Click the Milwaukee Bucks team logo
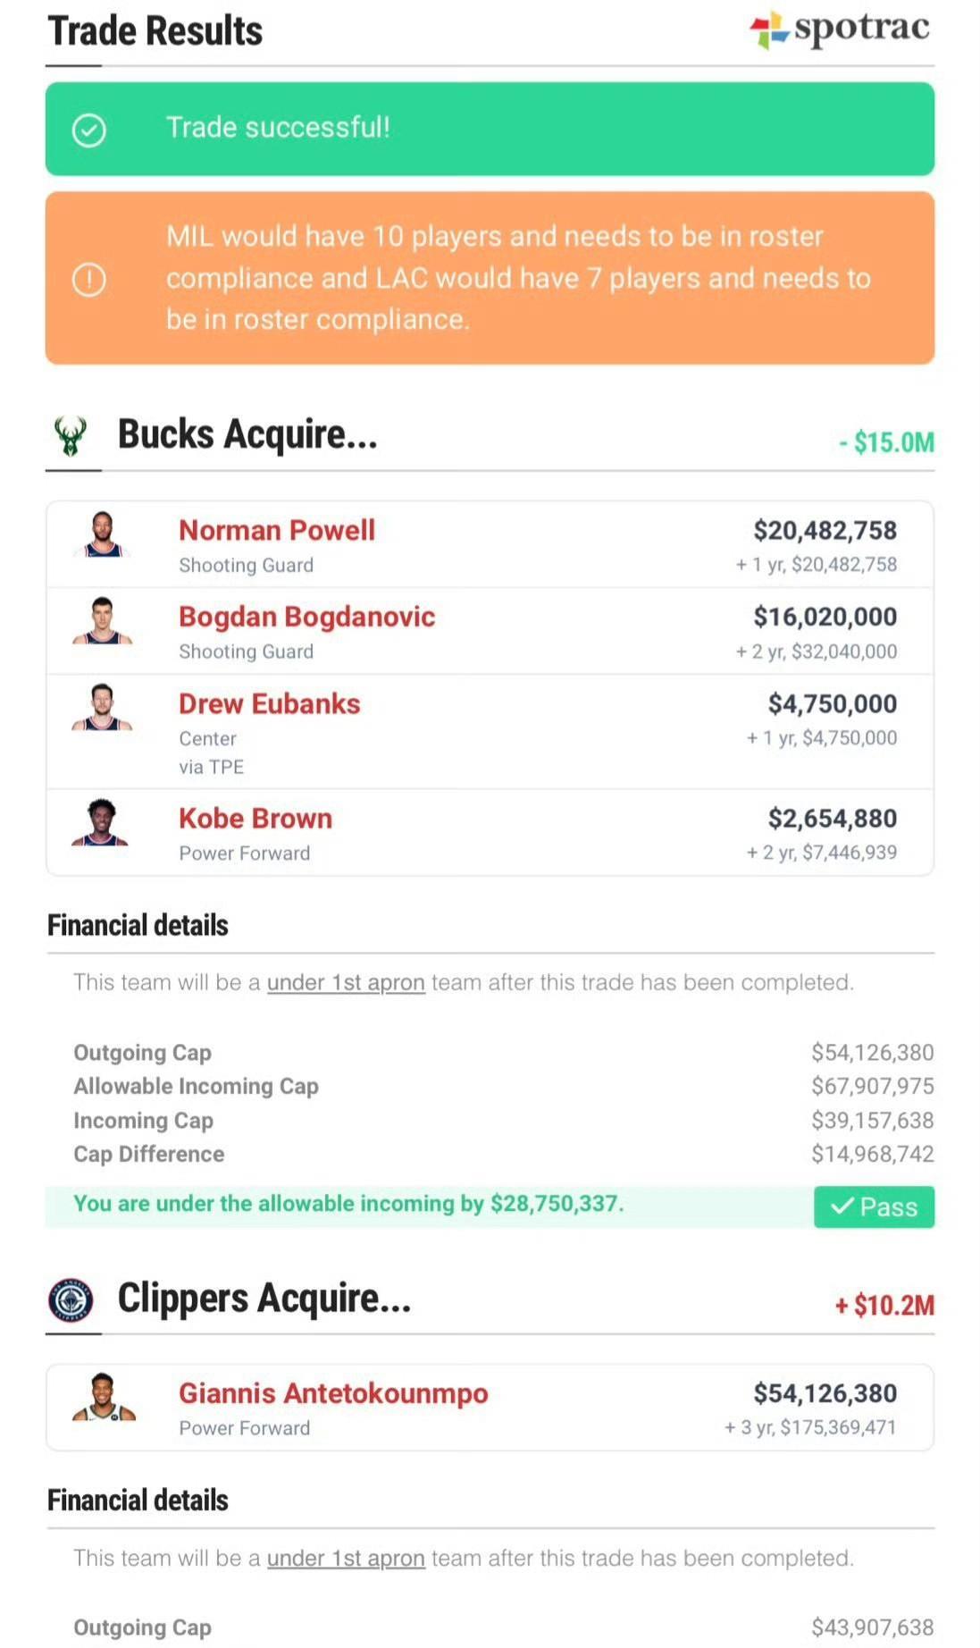Viewport: 980px width, 1648px height. click(x=71, y=436)
